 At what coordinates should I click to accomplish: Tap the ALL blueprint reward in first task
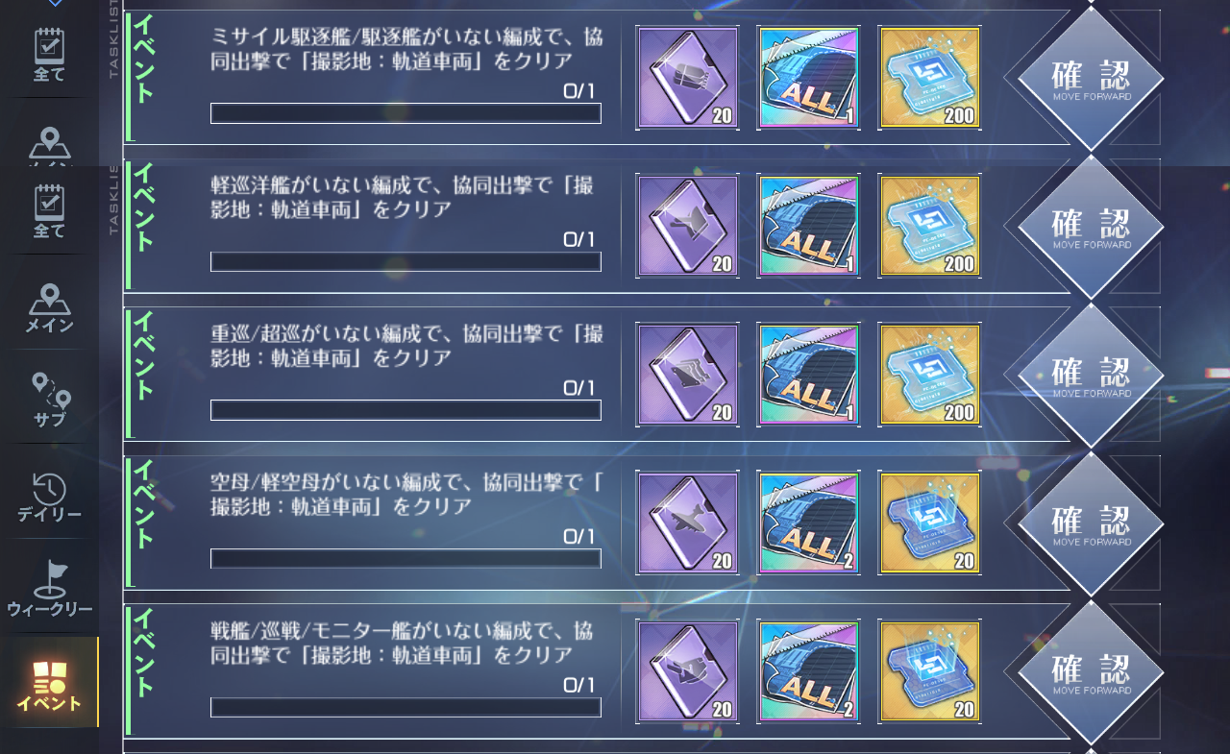point(808,78)
